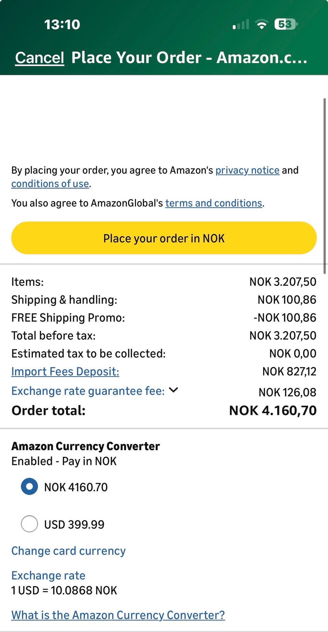Tap the battery level indicator
The width and height of the screenshot is (328, 632).
(286, 24)
